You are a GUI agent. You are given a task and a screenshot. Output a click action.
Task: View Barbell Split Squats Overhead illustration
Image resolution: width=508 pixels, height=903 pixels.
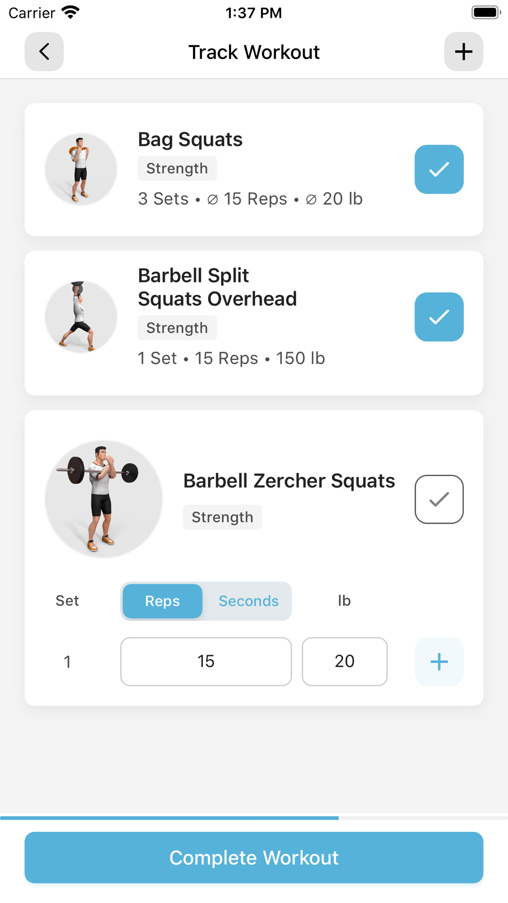(81, 316)
